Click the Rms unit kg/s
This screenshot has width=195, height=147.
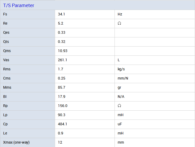click(x=122, y=69)
